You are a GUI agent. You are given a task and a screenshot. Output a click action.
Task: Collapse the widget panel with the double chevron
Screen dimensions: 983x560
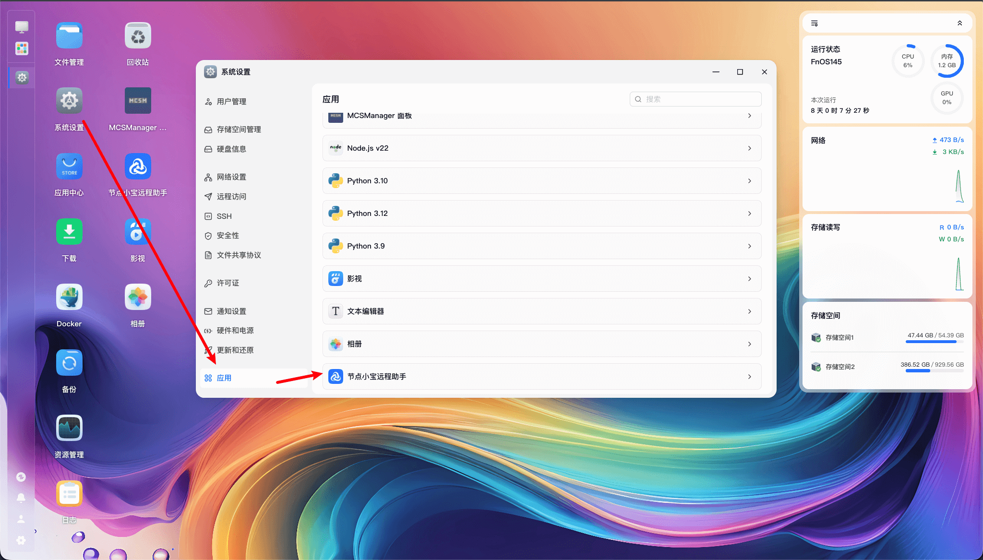click(x=959, y=23)
